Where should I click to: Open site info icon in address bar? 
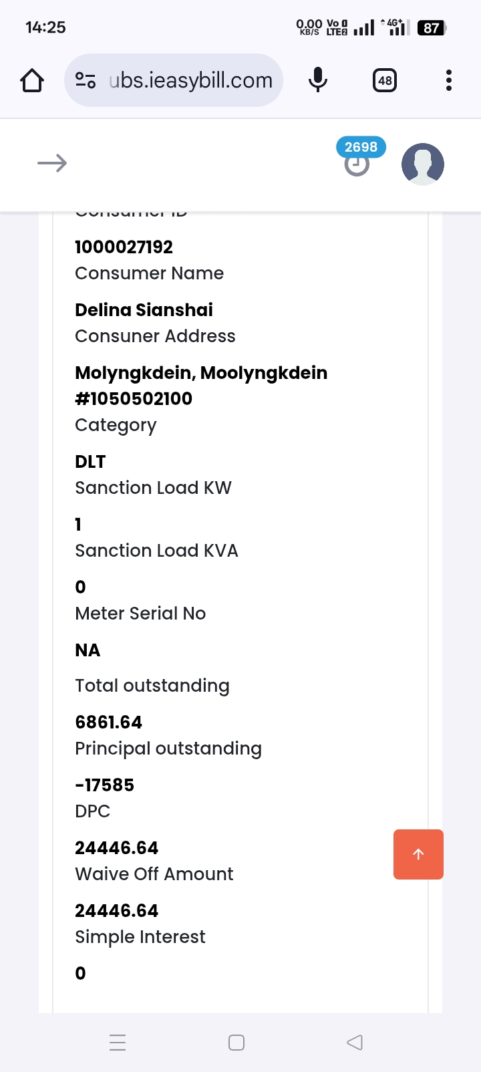[x=86, y=81]
